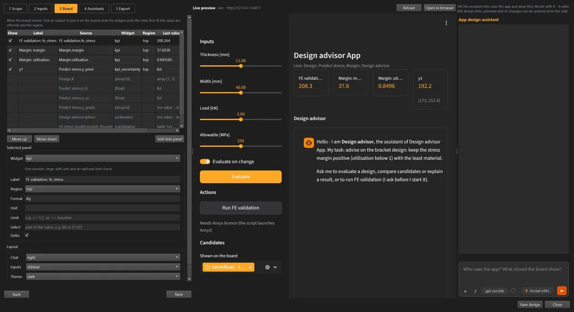Click the circle status icon beside gpt-oss:20b

[513, 291]
